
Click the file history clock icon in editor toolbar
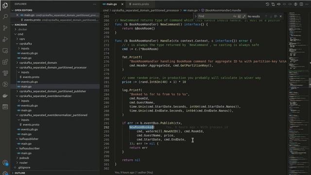point(267,4)
